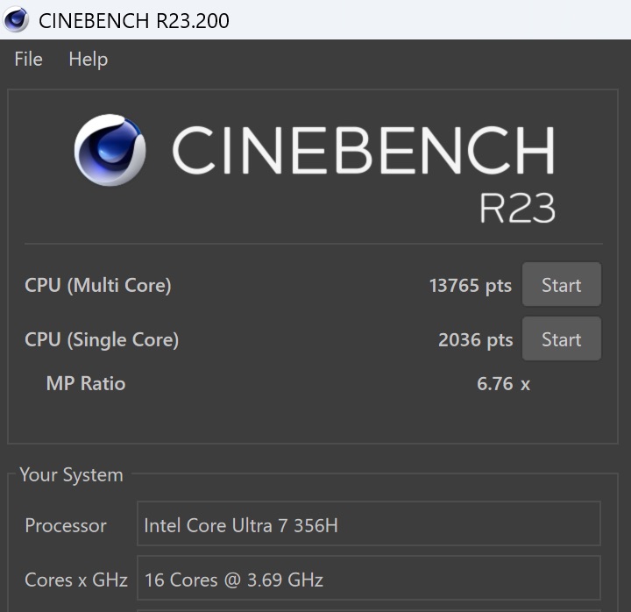Open the File menu

coord(28,60)
